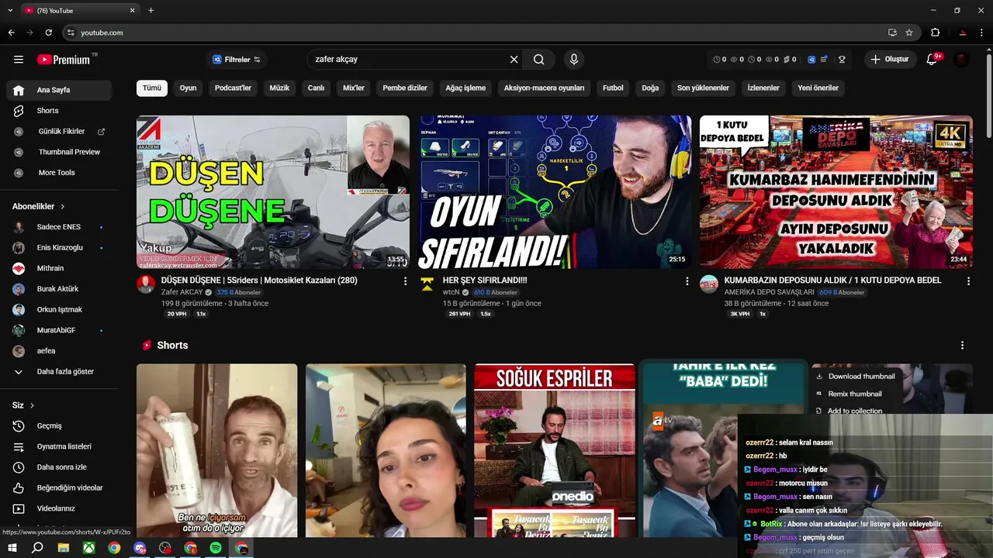Open the YouTube guide hamburger menu
993x558 pixels.
[x=19, y=60]
